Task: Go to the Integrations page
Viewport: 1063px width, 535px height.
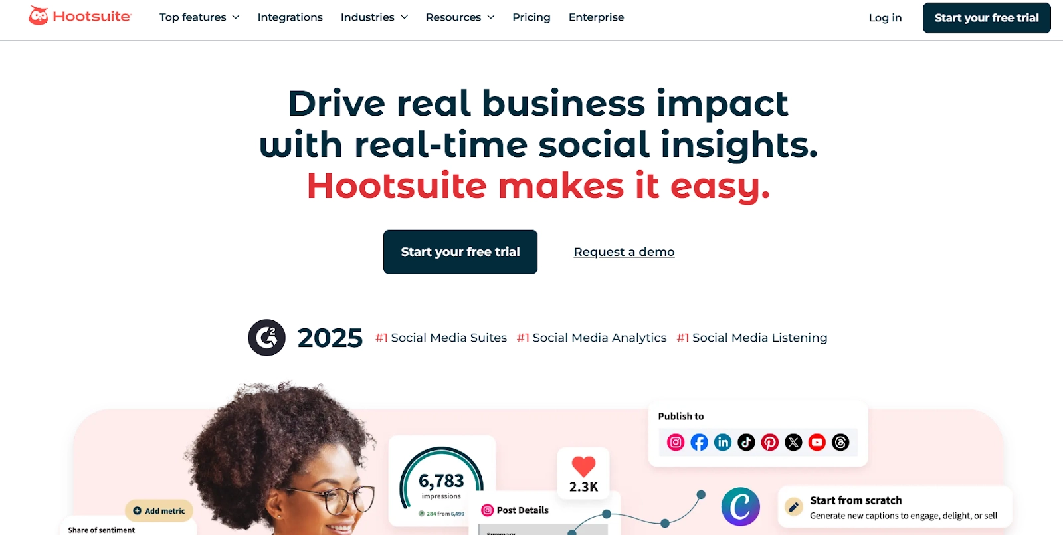Action: click(x=290, y=17)
